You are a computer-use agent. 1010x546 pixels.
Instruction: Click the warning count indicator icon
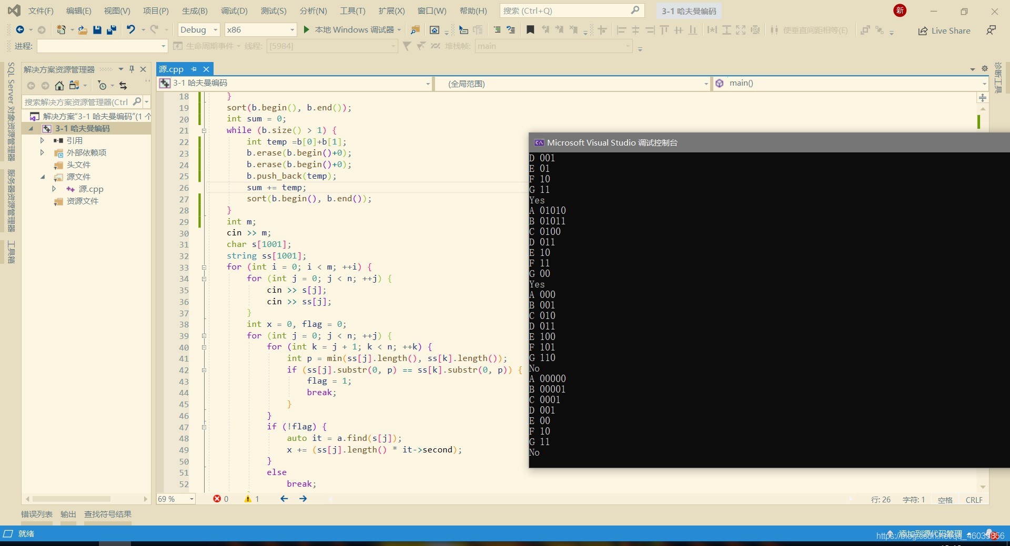click(x=248, y=499)
